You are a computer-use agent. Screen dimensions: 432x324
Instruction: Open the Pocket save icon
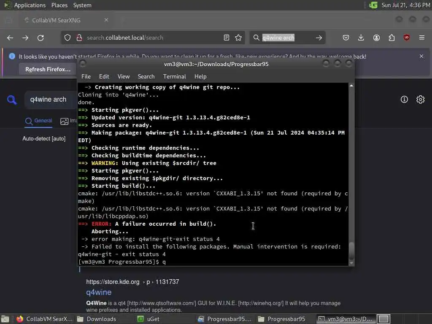[346, 38]
